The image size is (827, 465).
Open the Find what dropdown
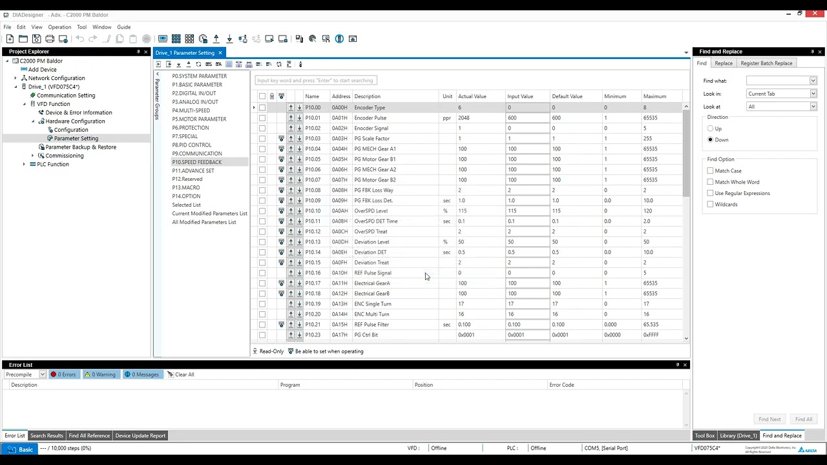[813, 81]
